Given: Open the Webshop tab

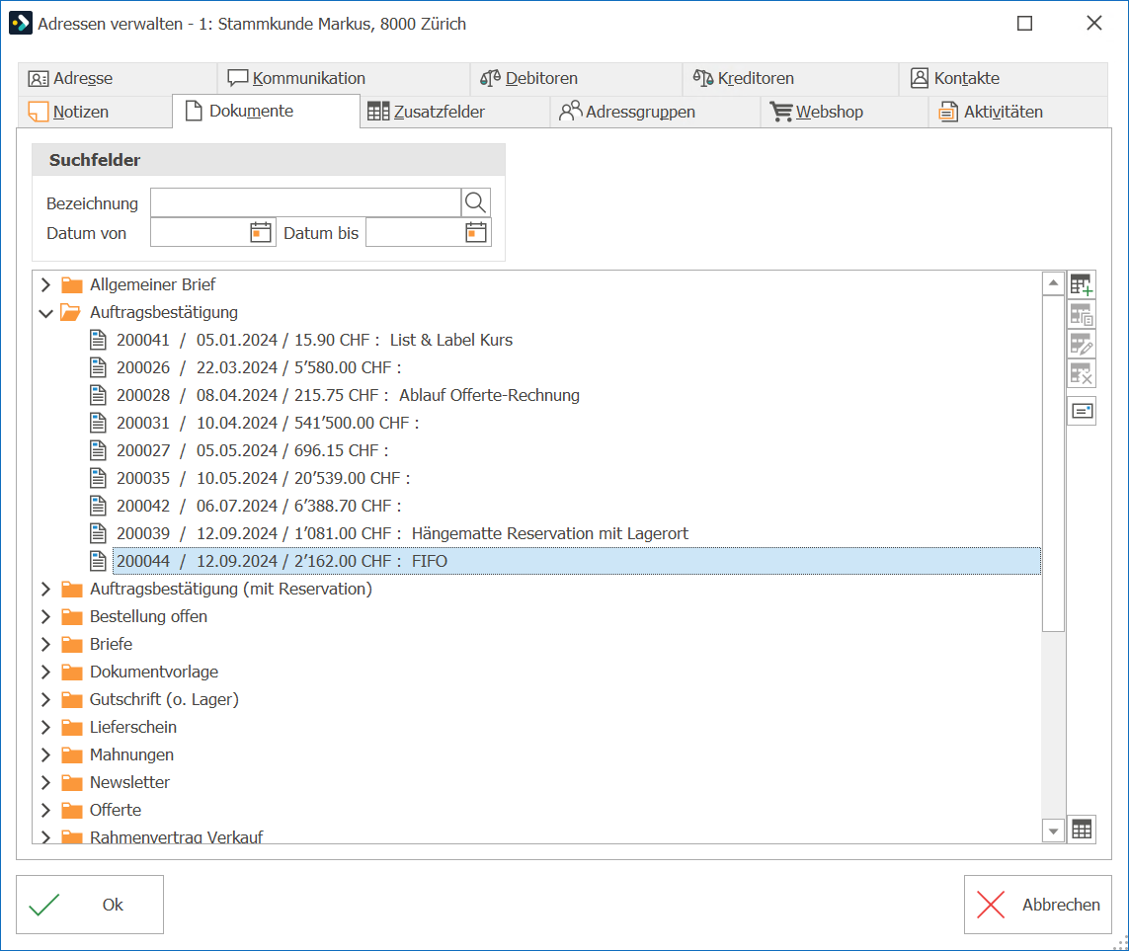Looking at the screenshot, I should coord(844,112).
